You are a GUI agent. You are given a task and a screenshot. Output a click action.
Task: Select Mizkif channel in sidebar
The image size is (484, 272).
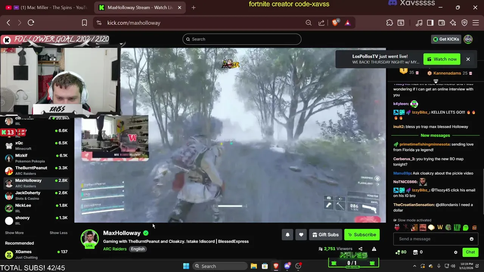(x=36, y=158)
